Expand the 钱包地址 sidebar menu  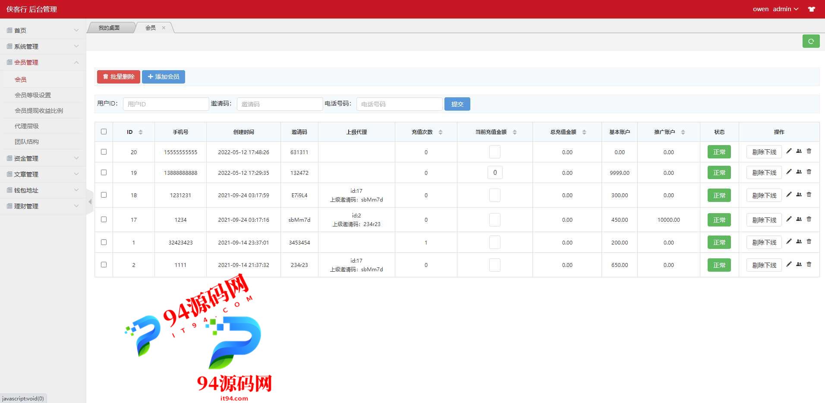(x=43, y=190)
